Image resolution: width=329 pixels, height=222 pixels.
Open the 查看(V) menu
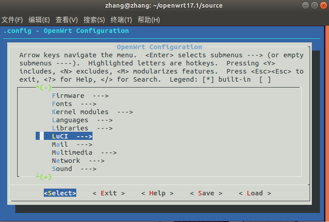(66, 20)
